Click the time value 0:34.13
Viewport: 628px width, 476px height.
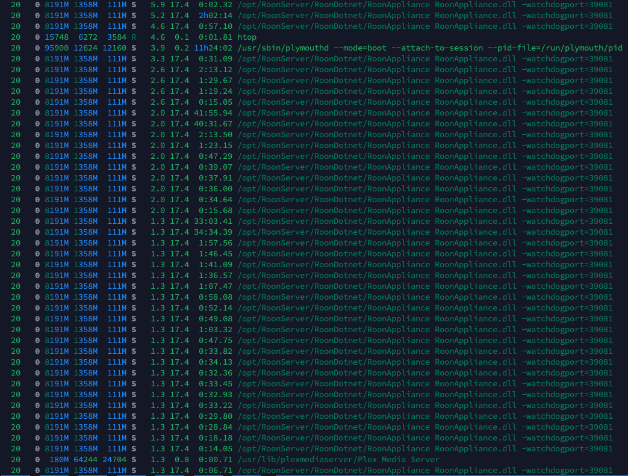click(216, 362)
